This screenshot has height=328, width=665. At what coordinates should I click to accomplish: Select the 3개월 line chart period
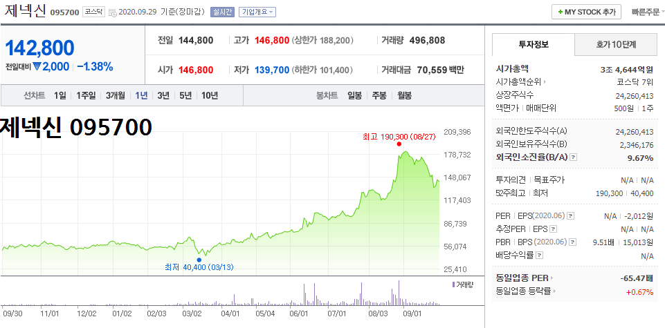[x=116, y=96]
